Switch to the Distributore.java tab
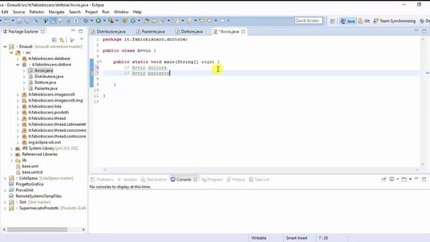The height and width of the screenshot is (242, 430). coord(109,32)
